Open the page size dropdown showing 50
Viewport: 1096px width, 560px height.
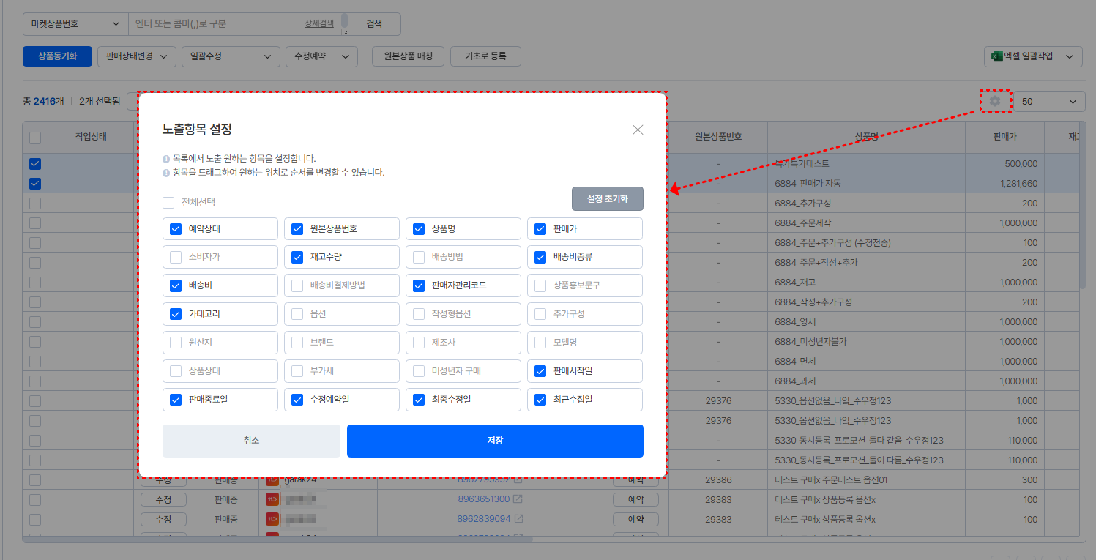click(x=1048, y=102)
